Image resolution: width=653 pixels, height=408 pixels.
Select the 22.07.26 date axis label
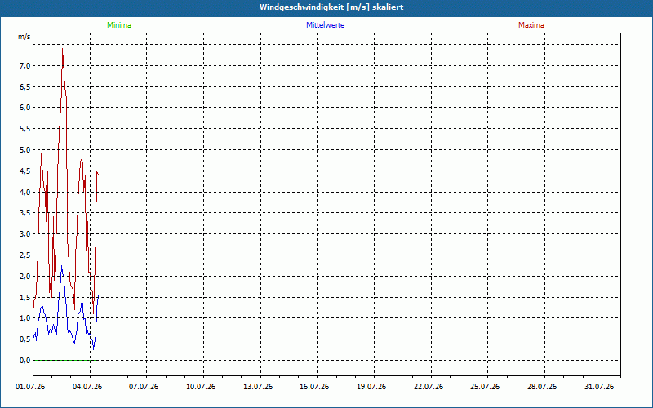(x=429, y=387)
